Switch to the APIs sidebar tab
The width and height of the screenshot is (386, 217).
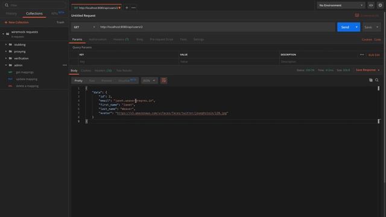[x=54, y=13]
